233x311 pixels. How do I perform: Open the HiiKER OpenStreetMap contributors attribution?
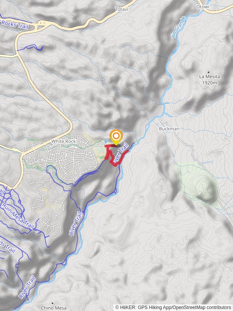click(173, 307)
